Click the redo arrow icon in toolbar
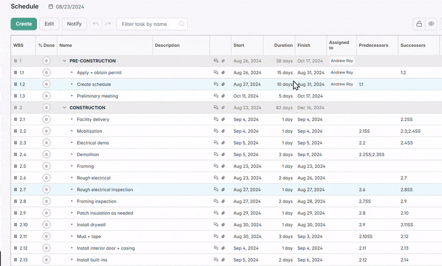This screenshot has height=266, width=442. 108,24
